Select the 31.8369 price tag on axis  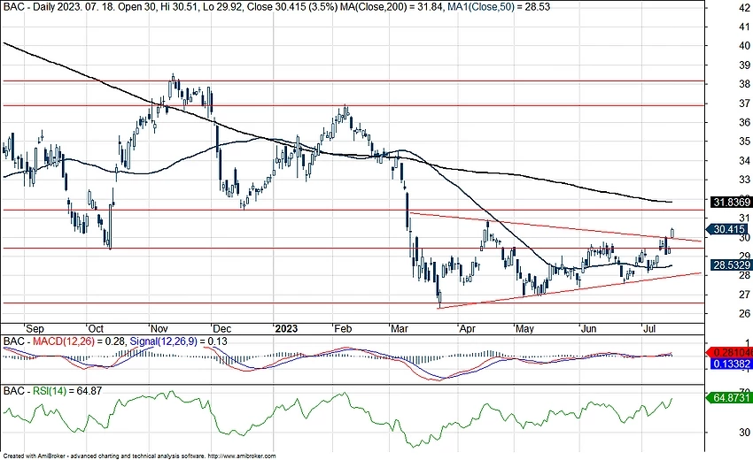point(732,202)
